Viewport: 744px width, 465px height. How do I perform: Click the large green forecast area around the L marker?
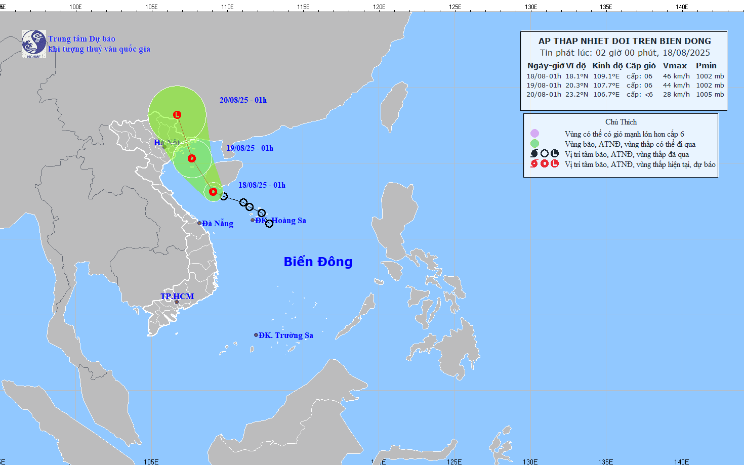[x=177, y=115]
